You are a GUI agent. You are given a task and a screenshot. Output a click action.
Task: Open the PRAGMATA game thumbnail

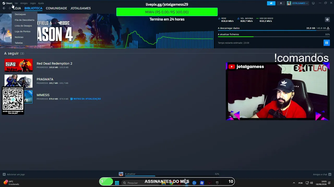pyautogui.click(x=19, y=81)
